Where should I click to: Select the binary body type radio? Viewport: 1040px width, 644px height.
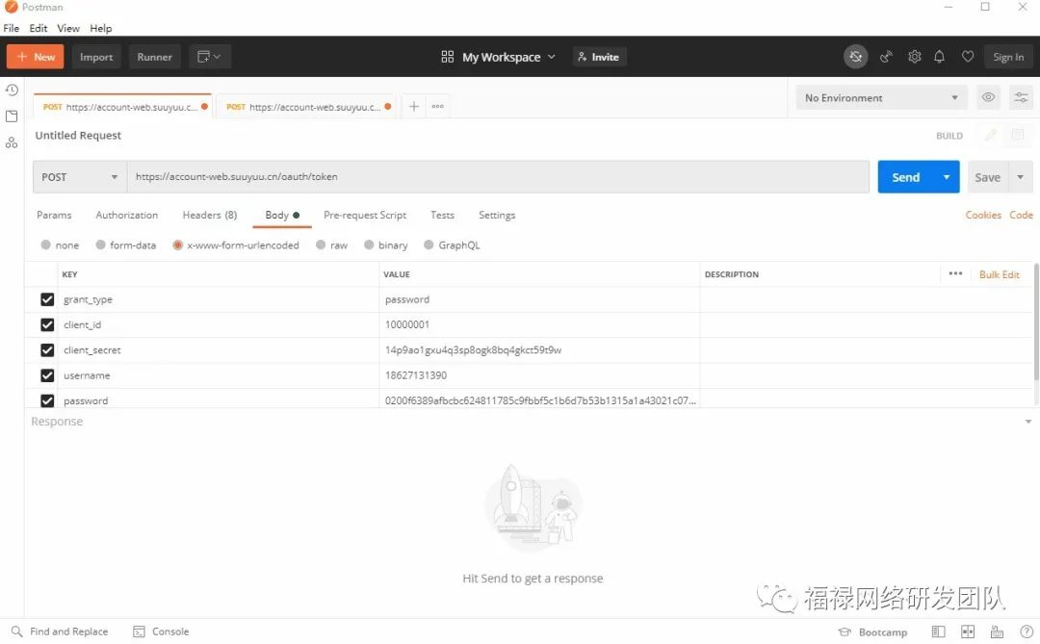coord(369,245)
